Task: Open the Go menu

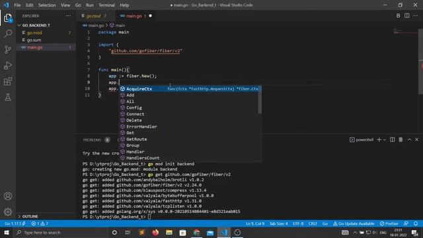Action: tap(78, 5)
